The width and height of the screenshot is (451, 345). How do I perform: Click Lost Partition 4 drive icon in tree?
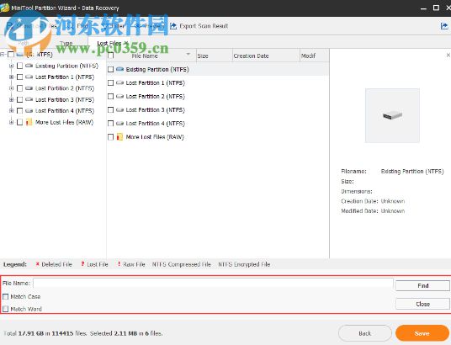(29, 111)
